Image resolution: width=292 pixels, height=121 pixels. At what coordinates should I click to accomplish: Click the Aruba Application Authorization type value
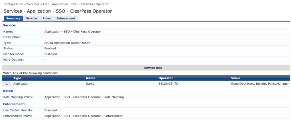(x=67, y=43)
